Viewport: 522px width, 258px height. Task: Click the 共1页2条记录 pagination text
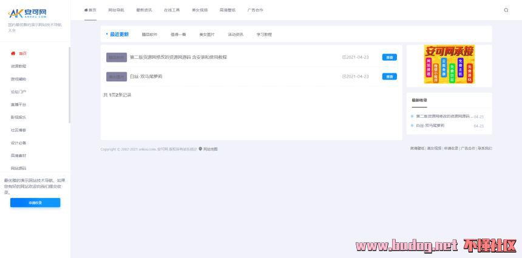(117, 95)
